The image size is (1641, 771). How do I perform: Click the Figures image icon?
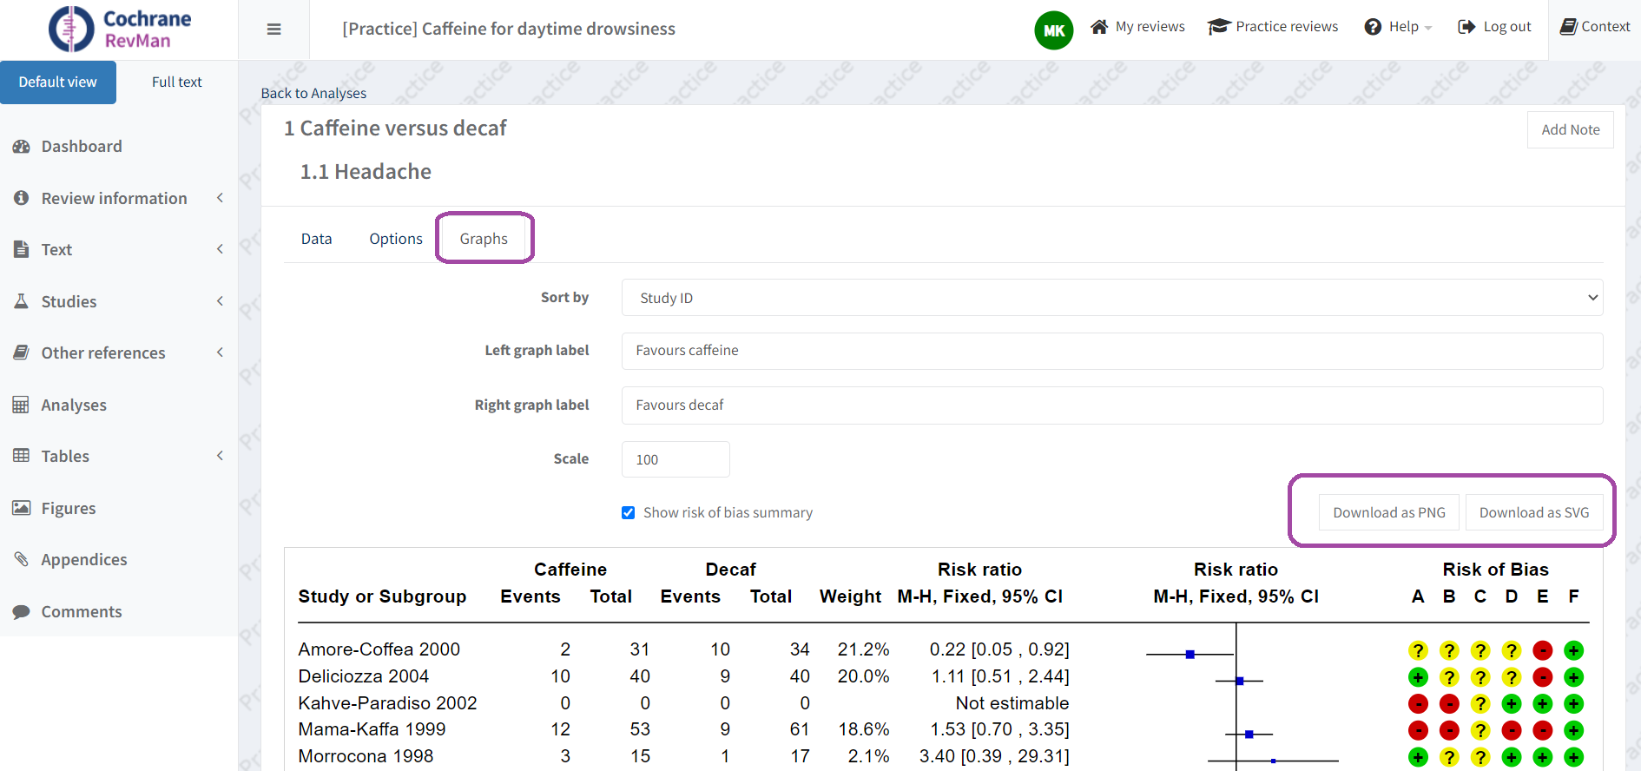tap(22, 508)
